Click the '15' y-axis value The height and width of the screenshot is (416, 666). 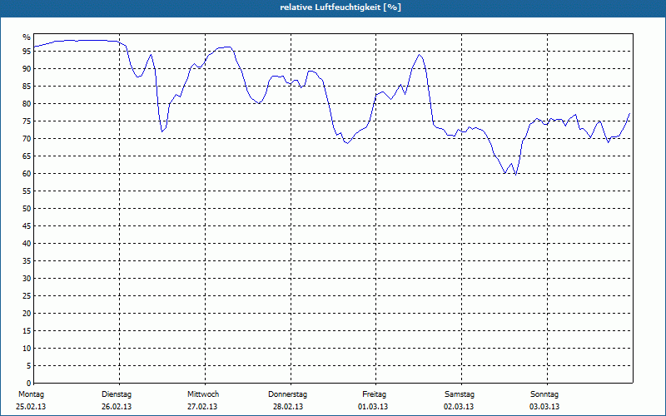tap(27, 331)
